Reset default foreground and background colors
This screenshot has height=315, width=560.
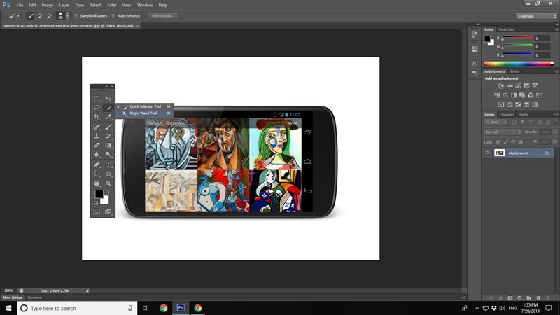click(x=96, y=203)
